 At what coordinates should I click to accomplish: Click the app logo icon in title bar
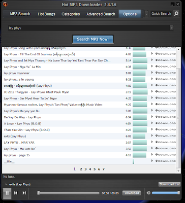click(5, 4)
